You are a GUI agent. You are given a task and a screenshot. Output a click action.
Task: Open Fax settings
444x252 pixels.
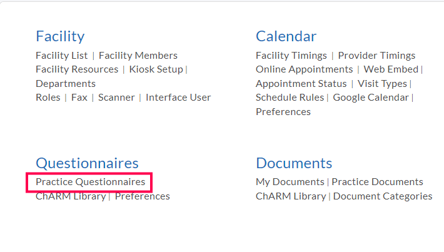[x=79, y=98]
